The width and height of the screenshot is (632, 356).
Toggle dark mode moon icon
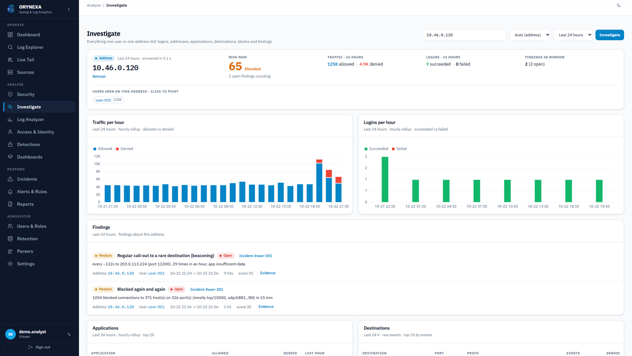click(x=619, y=6)
